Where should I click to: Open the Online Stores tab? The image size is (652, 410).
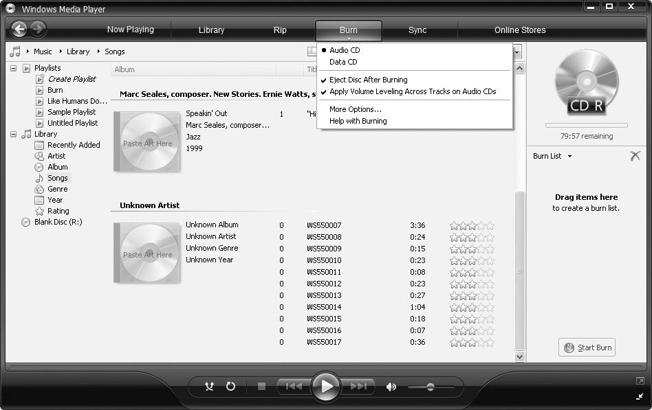click(x=520, y=30)
